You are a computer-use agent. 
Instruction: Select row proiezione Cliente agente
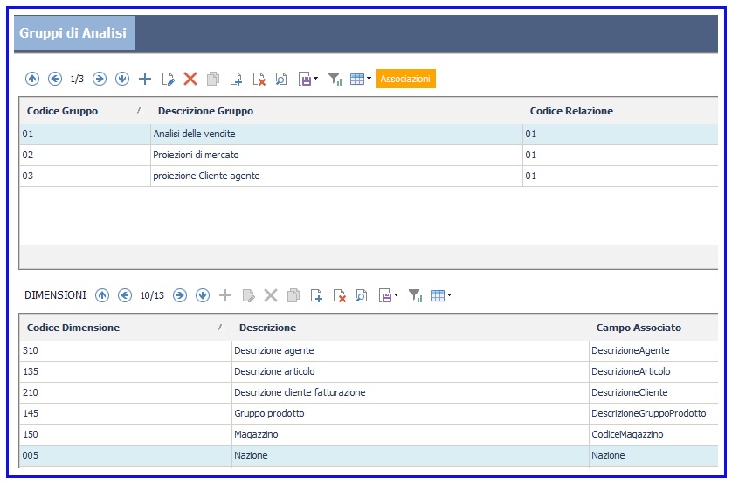click(x=369, y=176)
